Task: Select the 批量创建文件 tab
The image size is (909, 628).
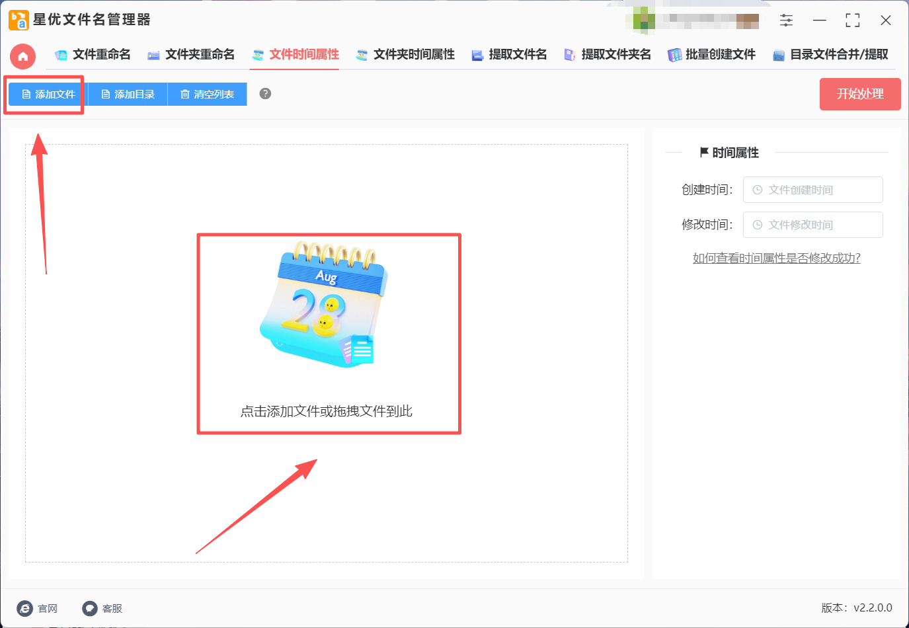Action: pos(711,54)
